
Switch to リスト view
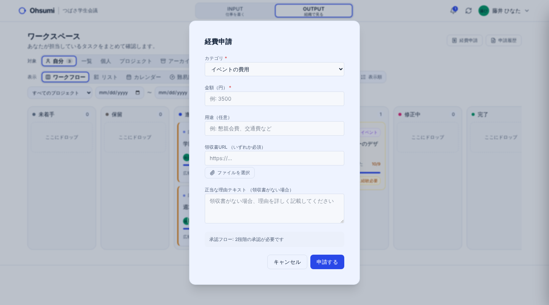pos(106,77)
